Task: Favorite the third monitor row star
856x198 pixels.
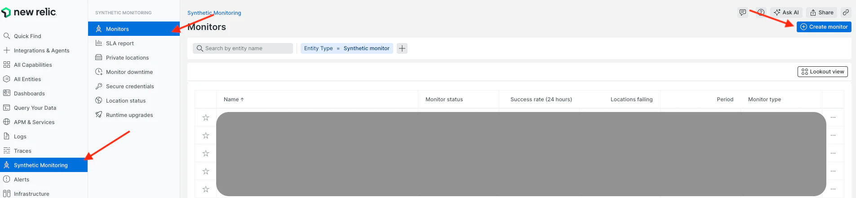Action: point(206,153)
